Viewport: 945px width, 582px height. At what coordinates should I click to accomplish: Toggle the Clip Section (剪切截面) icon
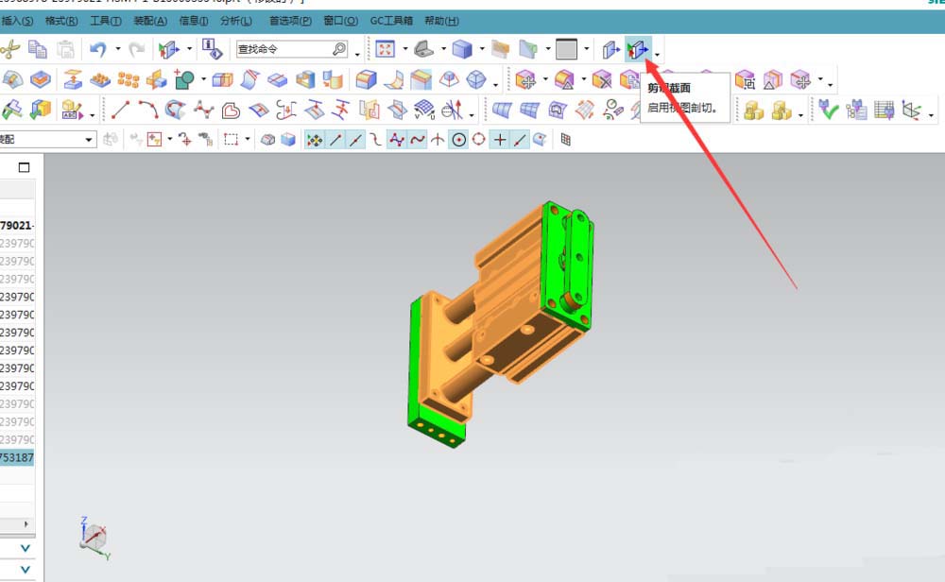[x=638, y=49]
